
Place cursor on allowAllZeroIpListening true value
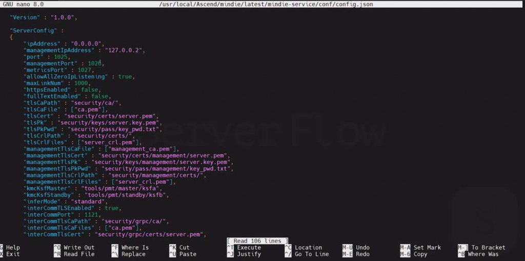(x=125, y=76)
